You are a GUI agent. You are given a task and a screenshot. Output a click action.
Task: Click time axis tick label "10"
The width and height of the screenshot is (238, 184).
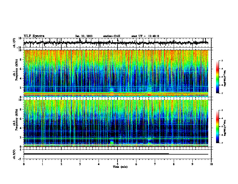tap(211, 164)
